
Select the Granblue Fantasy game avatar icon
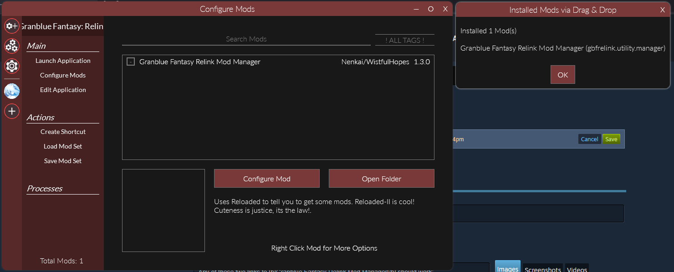pyautogui.click(x=12, y=91)
